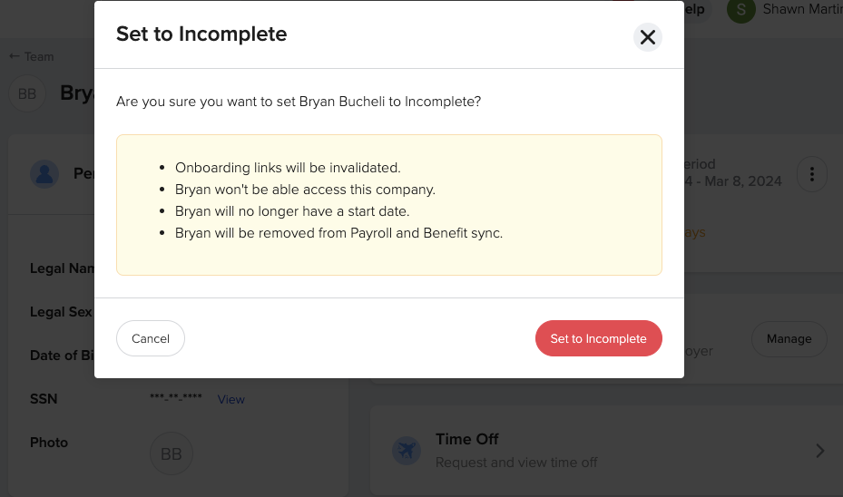Expand Time Off with chevron arrow
Viewport: 843px width, 497px height.
pos(819,450)
